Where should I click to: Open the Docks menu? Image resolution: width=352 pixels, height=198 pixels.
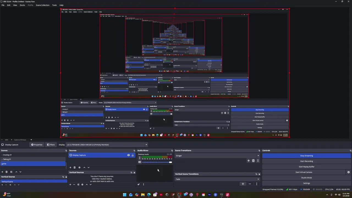(22, 5)
